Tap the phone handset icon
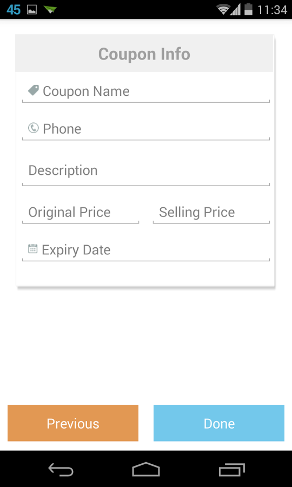 point(33,128)
